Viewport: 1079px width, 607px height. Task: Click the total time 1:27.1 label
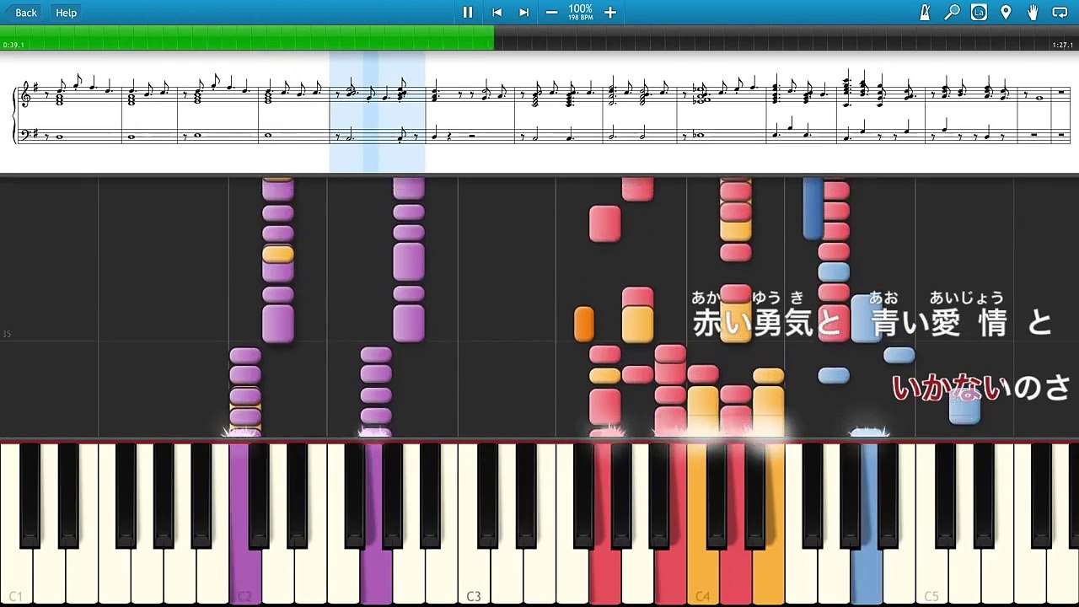pyautogui.click(x=1062, y=46)
